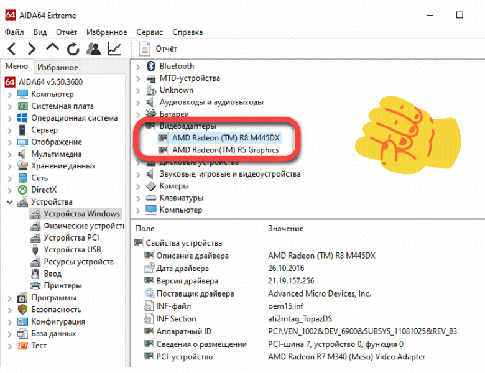Select AMD Radeon(TM) R5 Graphics adapter
The image size is (485, 373).
point(226,150)
